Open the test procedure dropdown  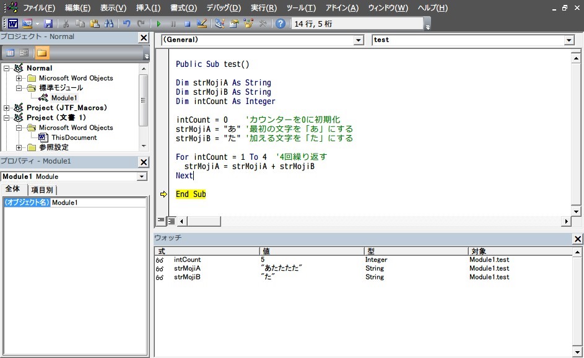point(569,40)
